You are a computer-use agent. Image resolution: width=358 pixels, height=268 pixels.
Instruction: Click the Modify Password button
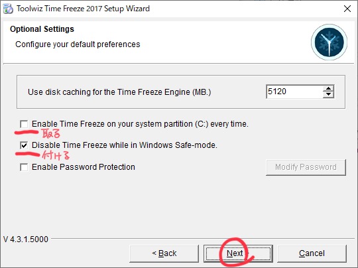pos(306,167)
